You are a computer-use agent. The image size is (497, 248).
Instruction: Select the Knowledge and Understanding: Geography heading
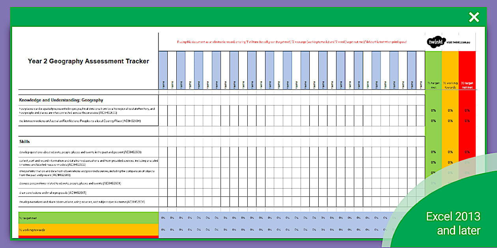click(x=61, y=100)
